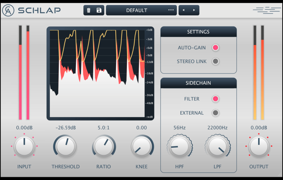This screenshot has width=283, height=180.
Task: Click the INPUT gain knob
Action: click(24, 147)
